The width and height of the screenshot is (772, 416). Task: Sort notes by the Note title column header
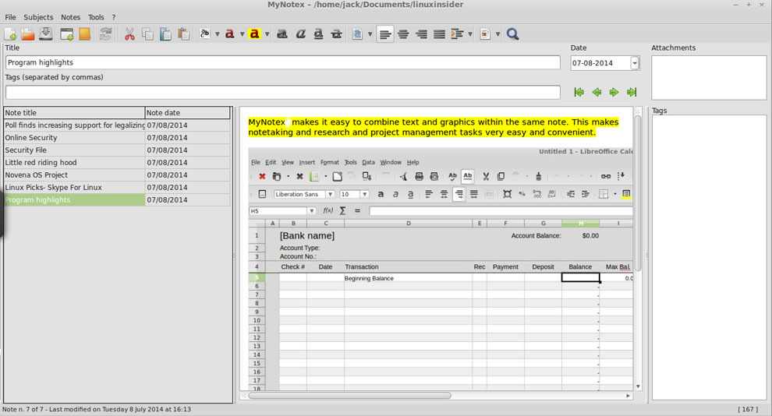click(74, 113)
